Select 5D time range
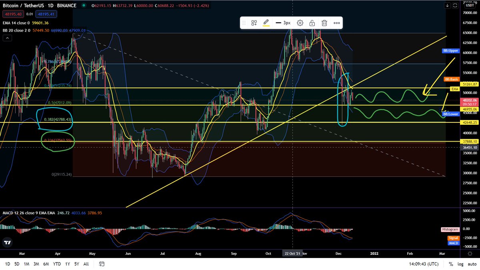This screenshot has width=480, height=270. [x=17, y=264]
